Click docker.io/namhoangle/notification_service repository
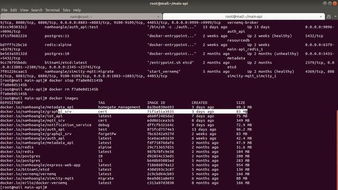This screenshot has height=190, width=338. (x=46, y=125)
